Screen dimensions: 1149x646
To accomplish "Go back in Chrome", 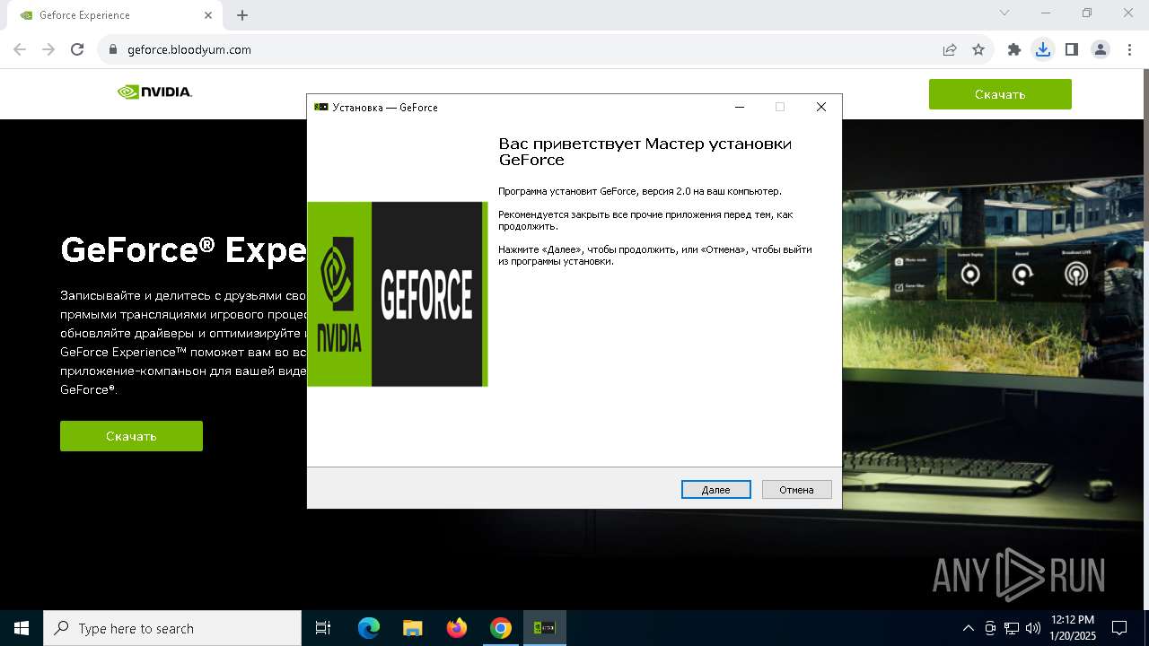I will 20,49.
